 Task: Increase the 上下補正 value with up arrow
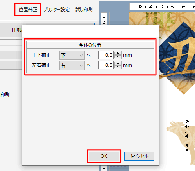tap(118, 53)
